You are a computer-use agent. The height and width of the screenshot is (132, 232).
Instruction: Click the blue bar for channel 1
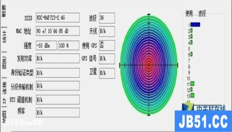point(195,24)
